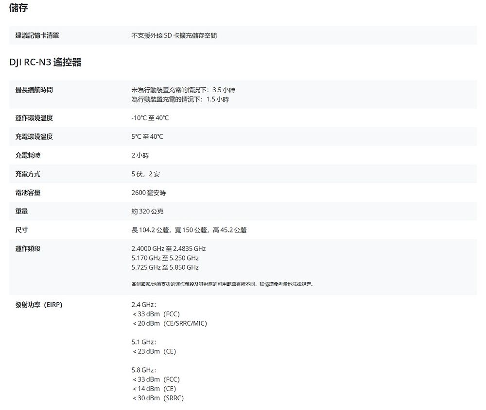Click the value 2 小時

tap(140, 155)
